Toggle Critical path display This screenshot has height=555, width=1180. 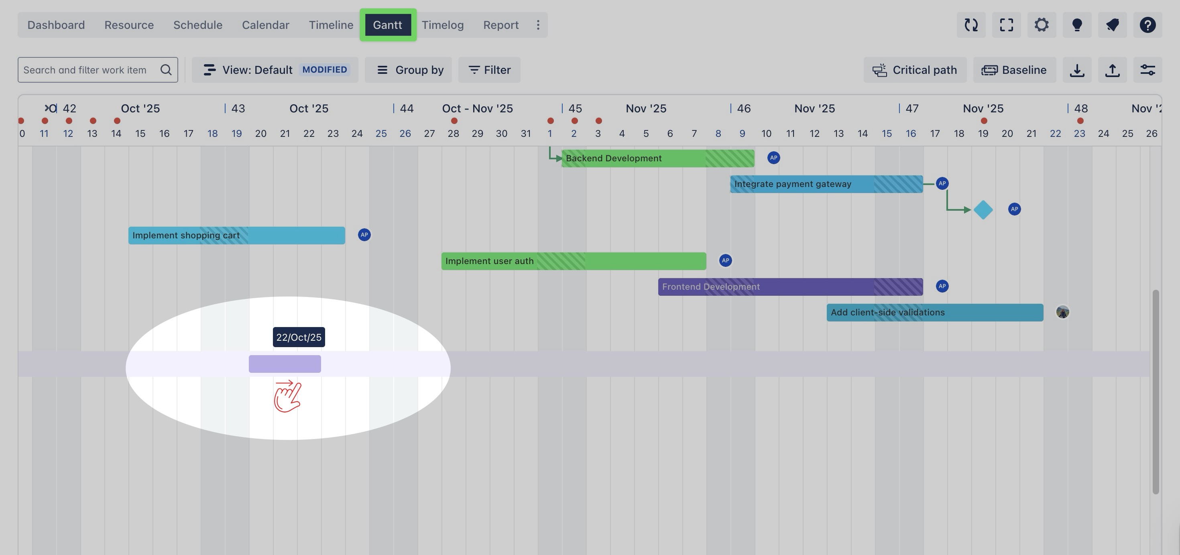pos(915,70)
